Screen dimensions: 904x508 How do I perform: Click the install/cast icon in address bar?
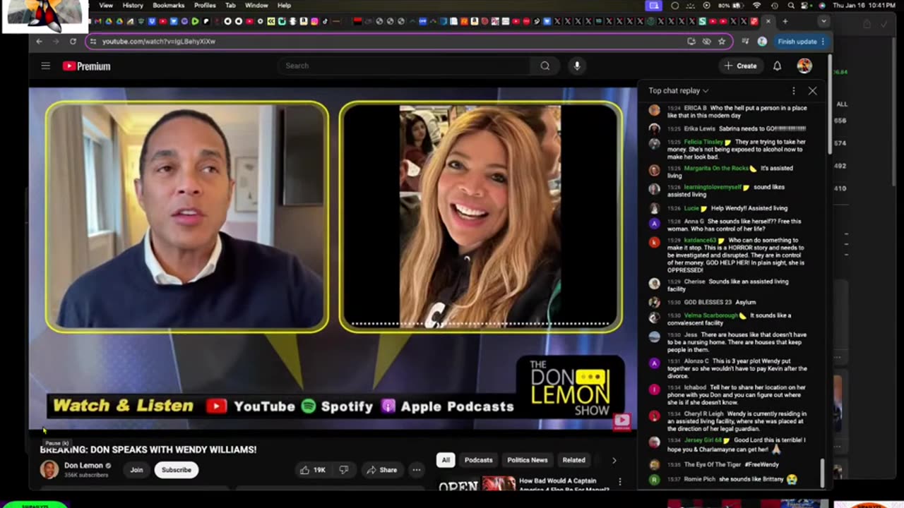tap(691, 42)
